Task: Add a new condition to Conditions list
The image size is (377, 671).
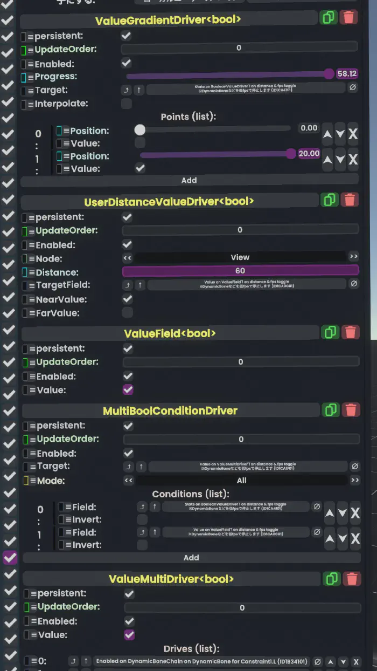Action: pos(191,558)
